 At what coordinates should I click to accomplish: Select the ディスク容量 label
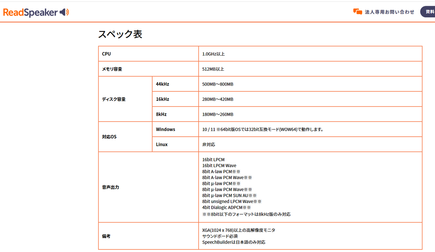(114, 99)
